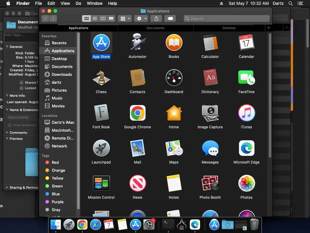Select the Purple tag in sidebar
Screen dimensions: 310x233
coord(58,202)
